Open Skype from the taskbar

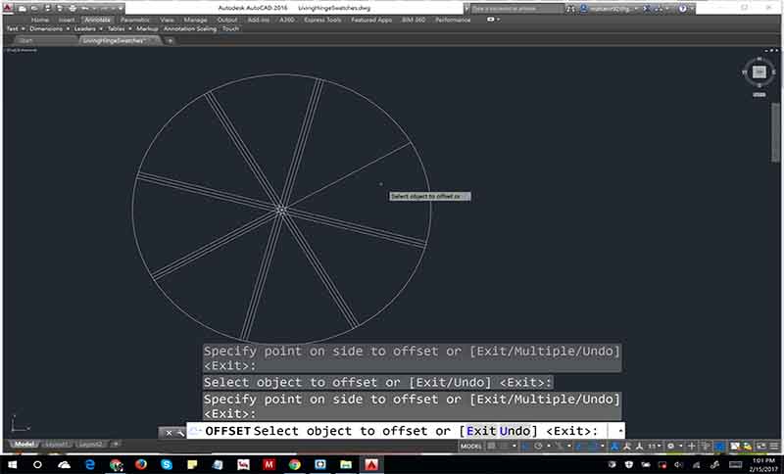(x=167, y=465)
